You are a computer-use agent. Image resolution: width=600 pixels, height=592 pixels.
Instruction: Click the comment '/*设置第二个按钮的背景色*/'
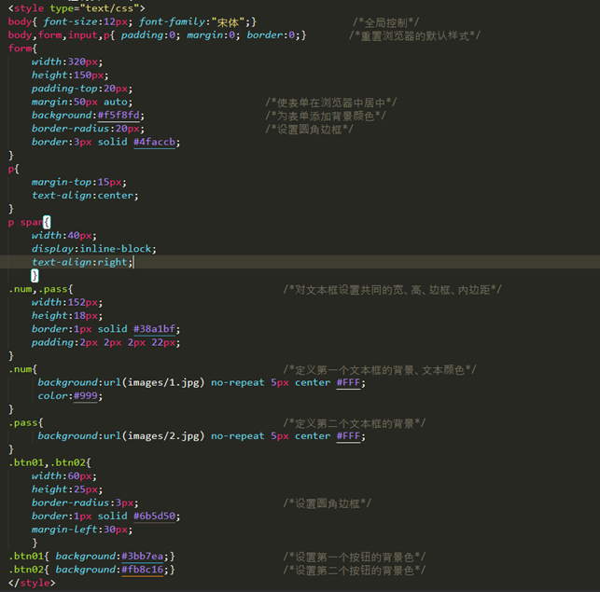355,571
